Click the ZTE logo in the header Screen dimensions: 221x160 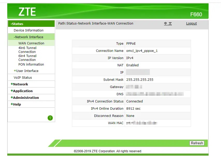tap(27, 12)
